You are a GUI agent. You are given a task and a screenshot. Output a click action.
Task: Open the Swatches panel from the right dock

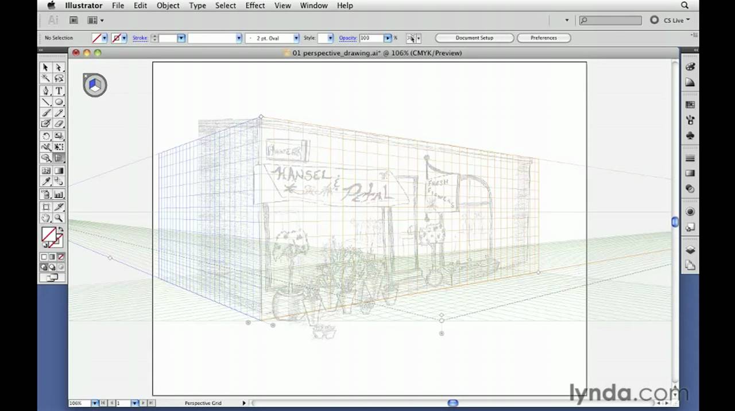pyautogui.click(x=690, y=104)
